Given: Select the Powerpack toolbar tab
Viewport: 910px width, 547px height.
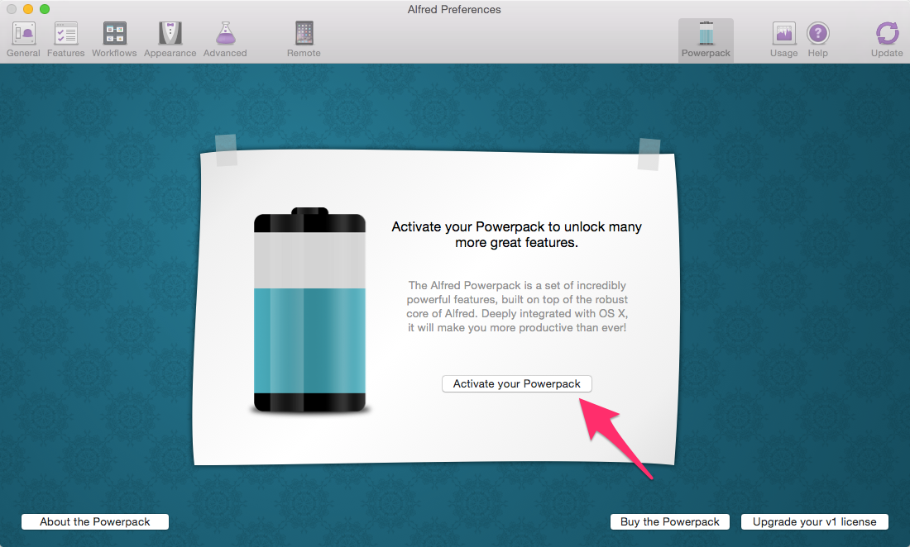Looking at the screenshot, I should (706, 40).
